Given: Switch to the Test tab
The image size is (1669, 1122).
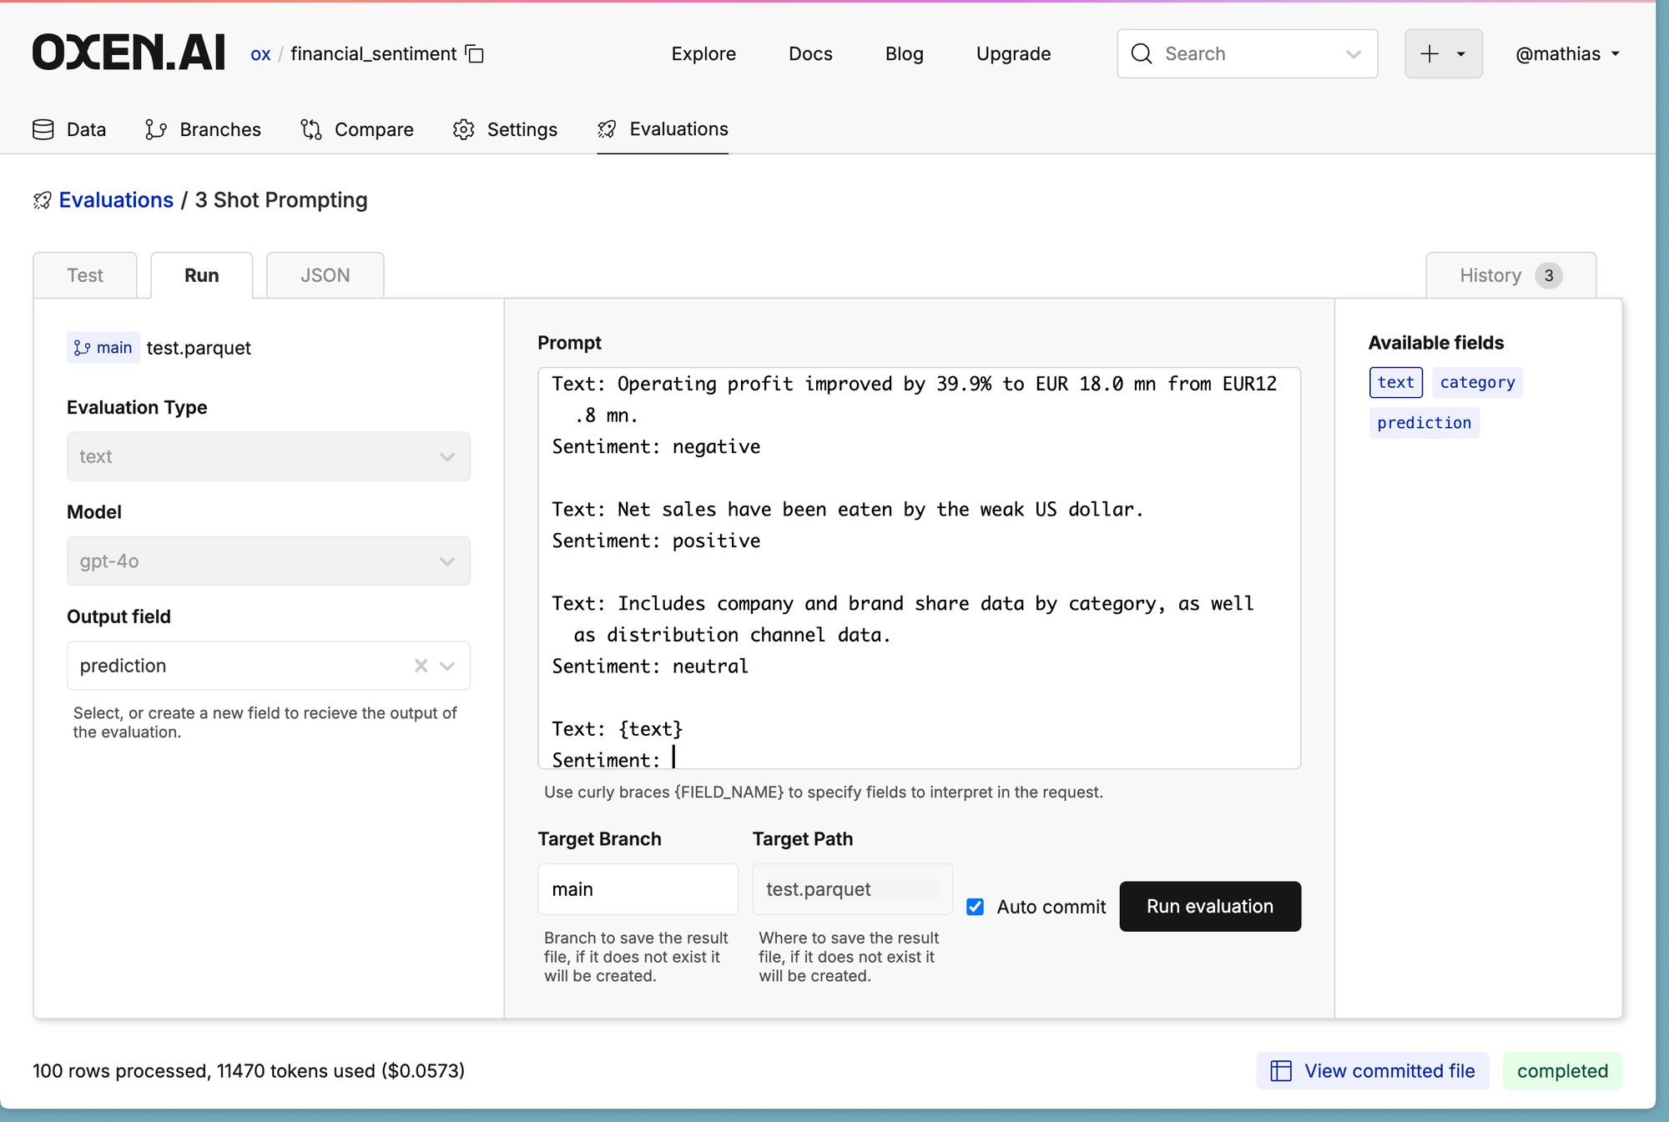Looking at the screenshot, I should coord(85,275).
